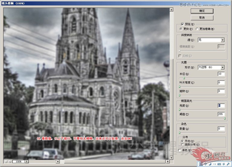Click the vertical scrollbar up arrow
The width and height of the screenshot is (232, 167).
pyautogui.click(x=171, y=10)
